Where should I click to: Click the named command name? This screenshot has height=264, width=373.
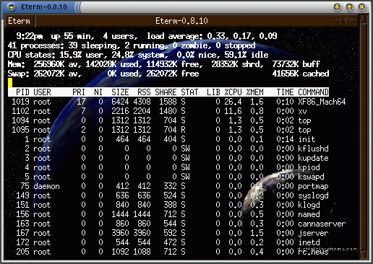[309, 214]
